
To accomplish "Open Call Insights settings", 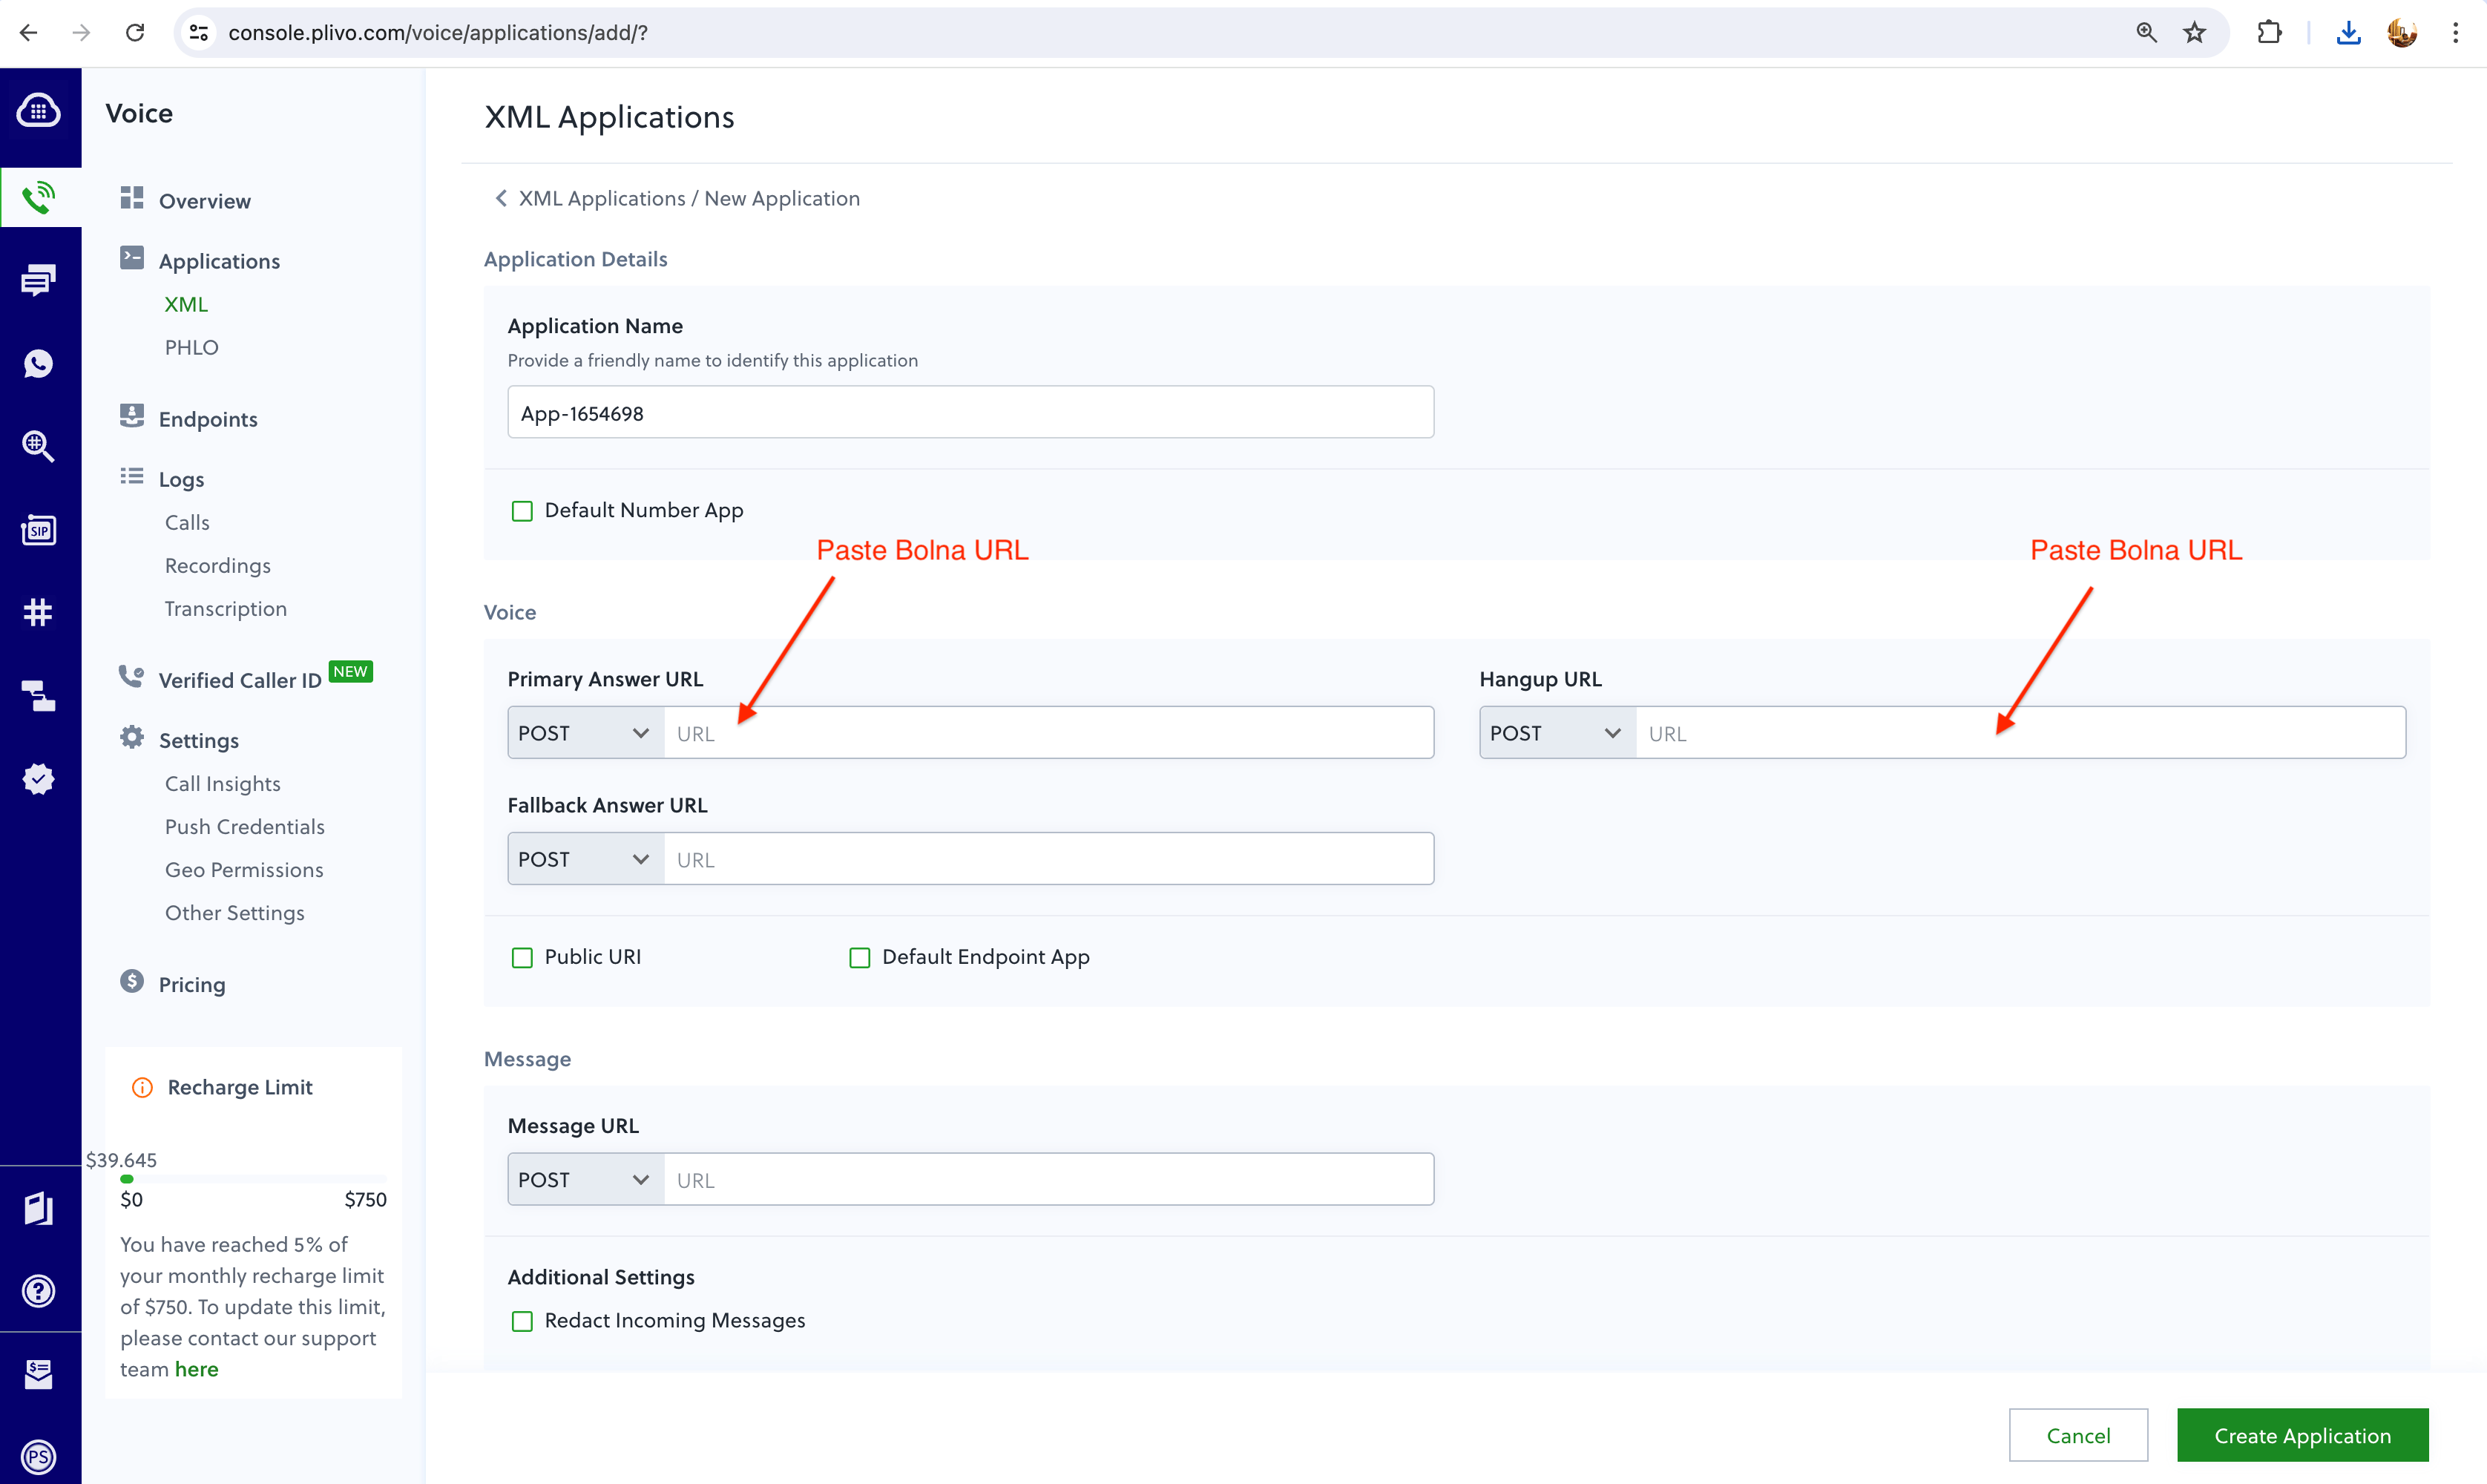I will click(223, 783).
